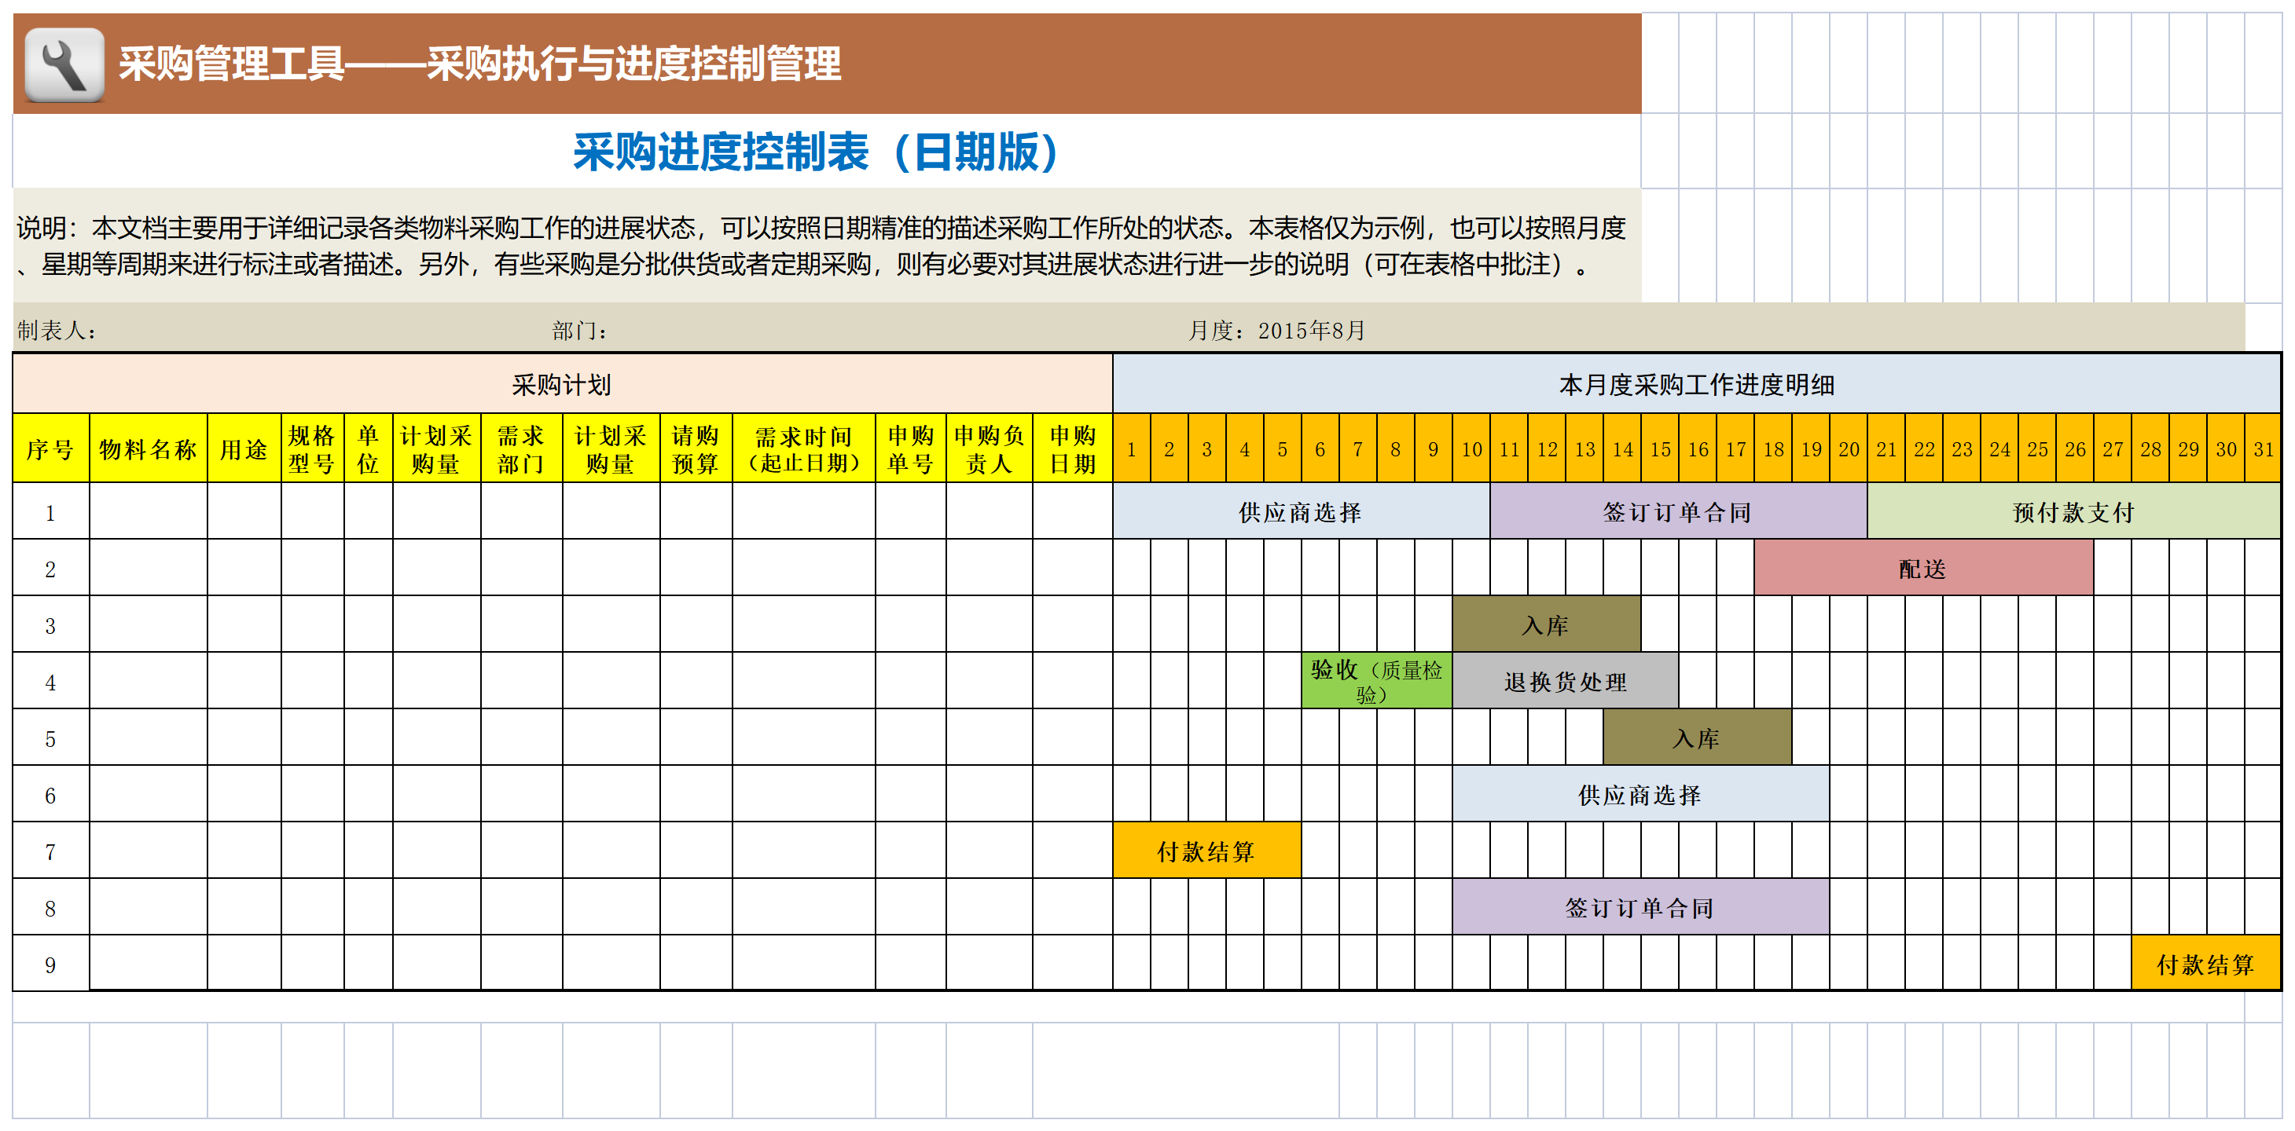This screenshot has height=1131, width=2295.
Task: Click day 10 in the date header
Action: coord(1471,448)
